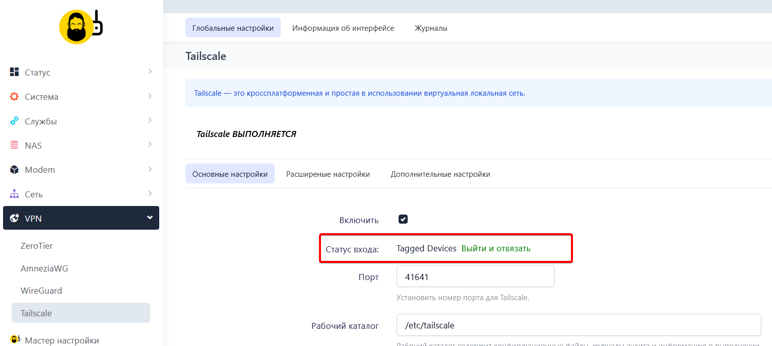Click the Система gear icon
The image size is (772, 346).
point(14,96)
